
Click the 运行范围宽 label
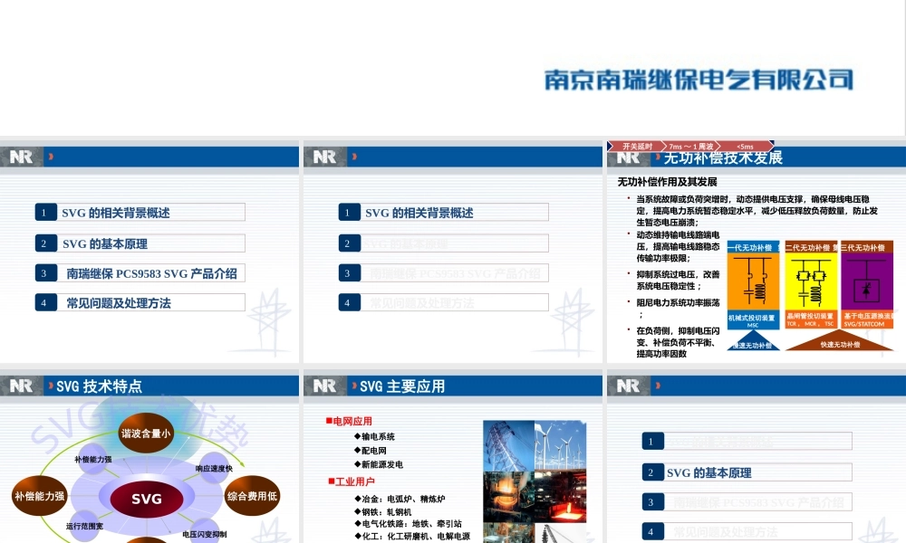[x=84, y=527]
